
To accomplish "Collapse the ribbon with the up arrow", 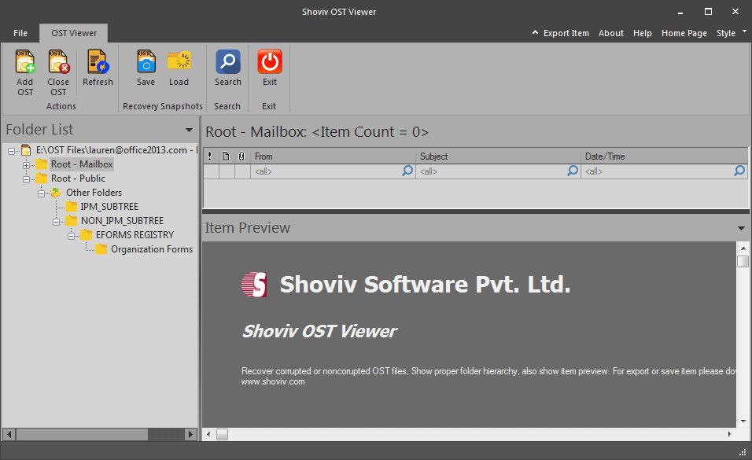I will pyautogui.click(x=535, y=32).
